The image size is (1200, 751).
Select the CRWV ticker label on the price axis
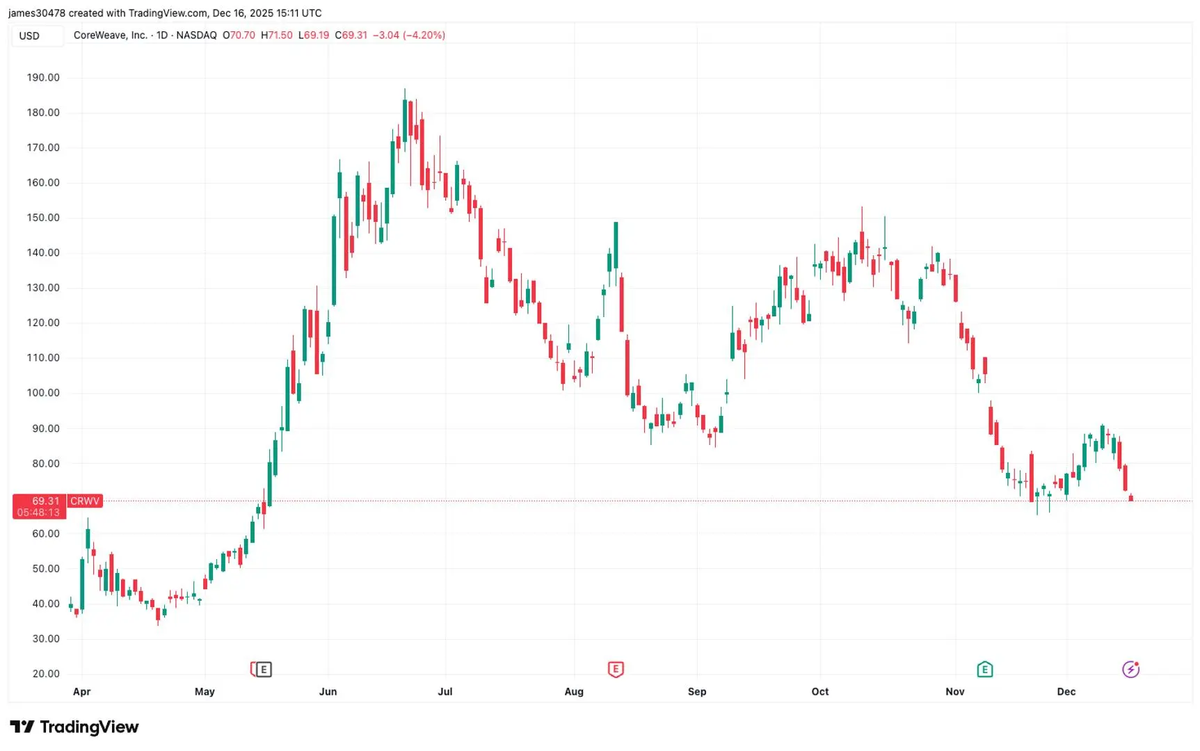pos(85,501)
